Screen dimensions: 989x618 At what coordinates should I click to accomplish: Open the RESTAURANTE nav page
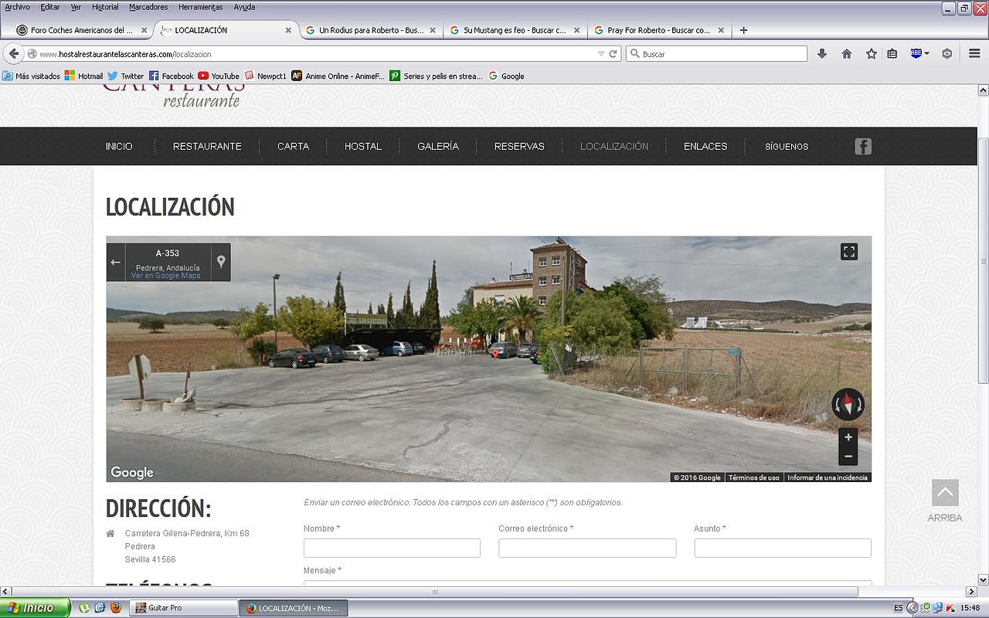pos(207,146)
